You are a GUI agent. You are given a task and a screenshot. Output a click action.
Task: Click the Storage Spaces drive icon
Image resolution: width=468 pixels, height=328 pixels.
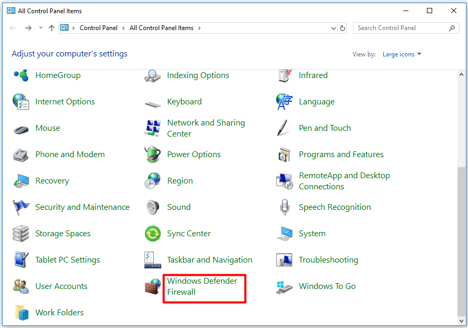[21, 234]
